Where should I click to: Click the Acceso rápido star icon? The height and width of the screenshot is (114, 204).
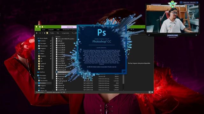[x=38, y=38]
